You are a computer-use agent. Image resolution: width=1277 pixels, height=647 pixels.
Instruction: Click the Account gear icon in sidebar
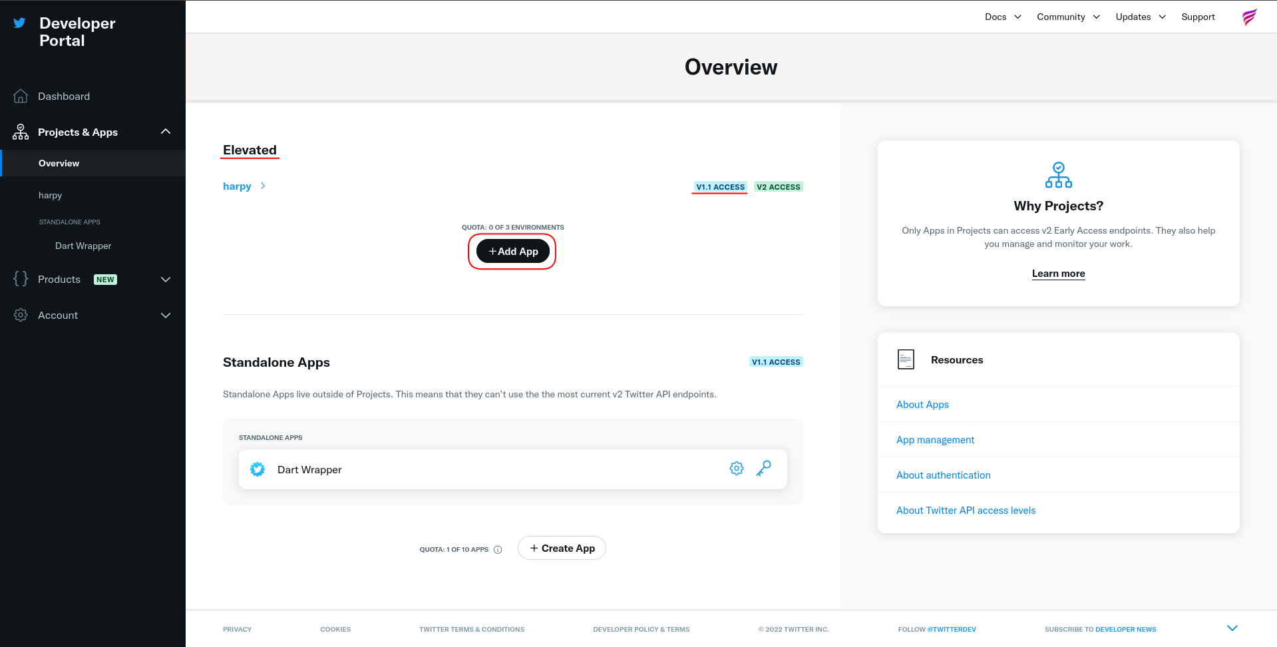pyautogui.click(x=21, y=315)
